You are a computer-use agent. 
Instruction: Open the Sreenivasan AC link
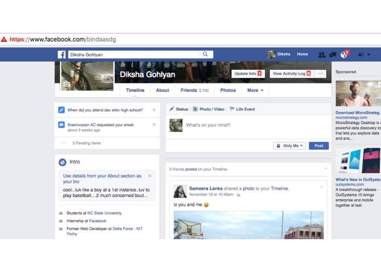pos(81,125)
